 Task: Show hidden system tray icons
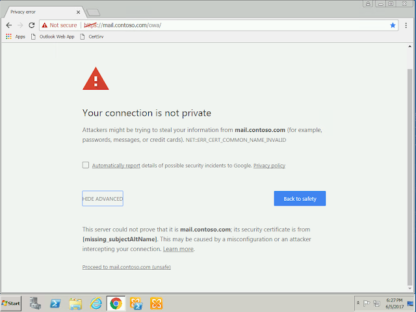(x=358, y=303)
